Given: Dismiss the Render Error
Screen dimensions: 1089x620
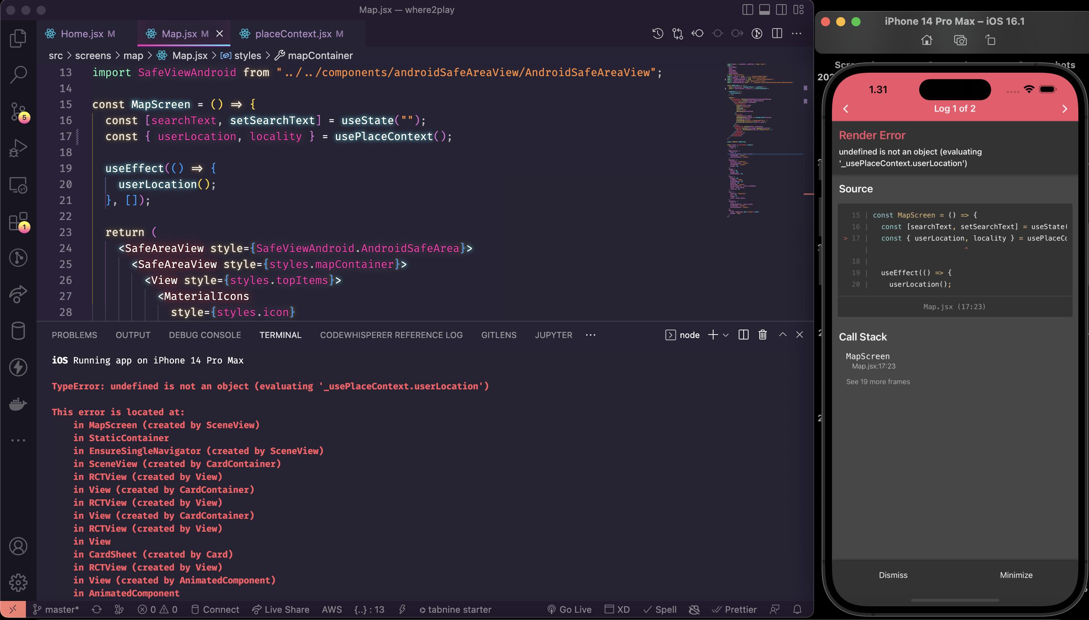Looking at the screenshot, I should pos(893,575).
